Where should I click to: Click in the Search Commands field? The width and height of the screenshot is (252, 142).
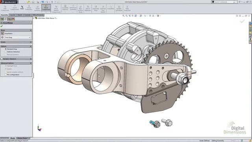(x=224, y=2)
